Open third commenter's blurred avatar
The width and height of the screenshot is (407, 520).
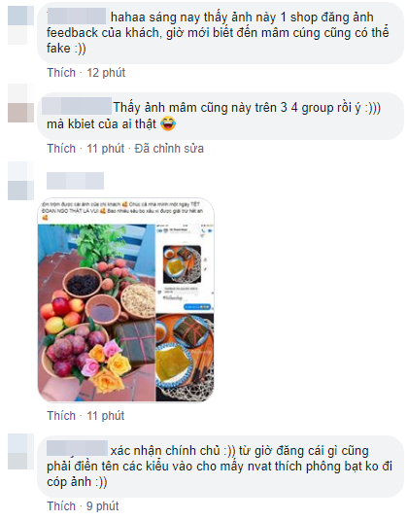point(20,181)
